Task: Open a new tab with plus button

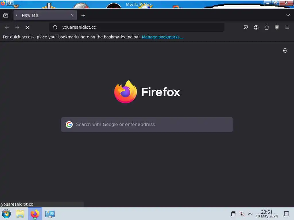Action: click(83, 15)
